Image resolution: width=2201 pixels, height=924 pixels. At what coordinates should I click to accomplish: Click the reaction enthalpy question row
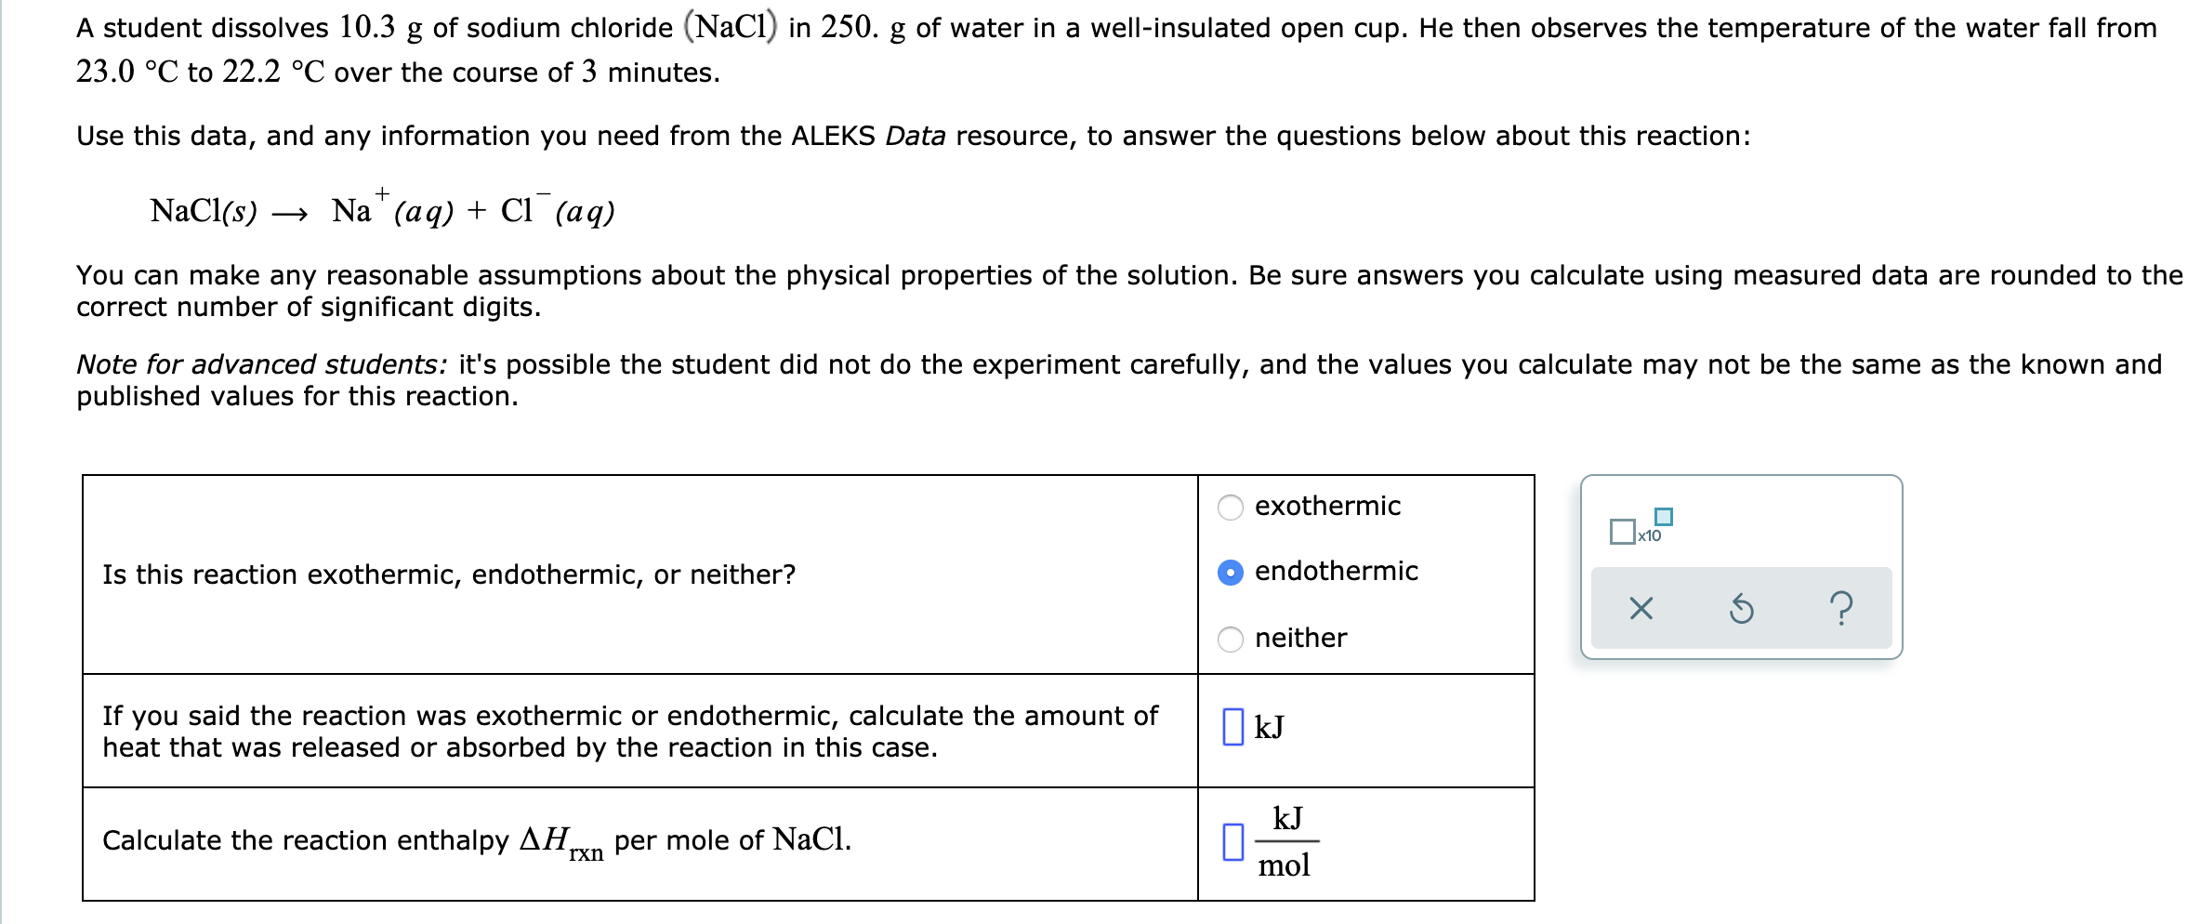[x=479, y=839]
